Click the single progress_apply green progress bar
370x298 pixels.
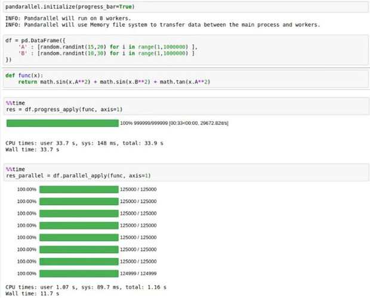point(62,123)
